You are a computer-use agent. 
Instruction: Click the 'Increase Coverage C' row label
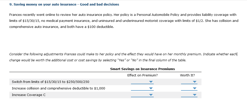tap(29, 95)
